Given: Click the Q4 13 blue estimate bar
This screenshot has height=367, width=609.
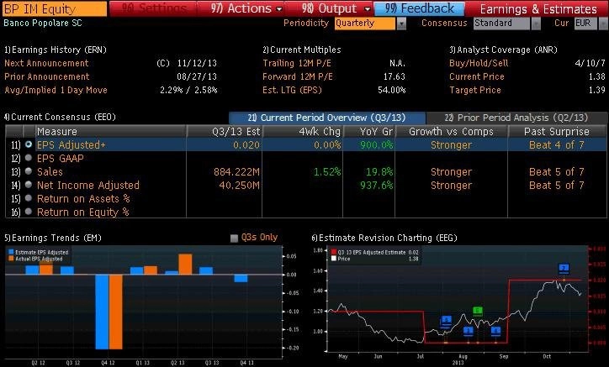Looking at the screenshot, I should [241, 278].
